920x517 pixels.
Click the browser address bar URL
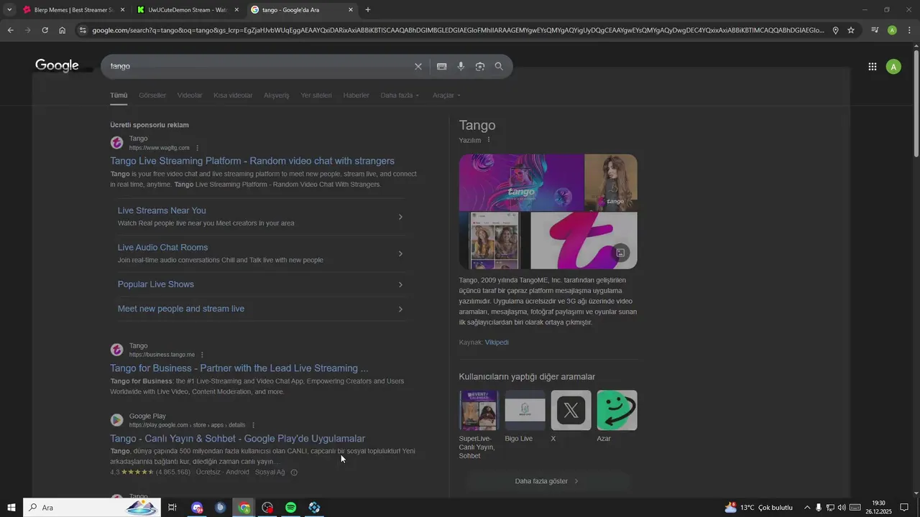459,30
